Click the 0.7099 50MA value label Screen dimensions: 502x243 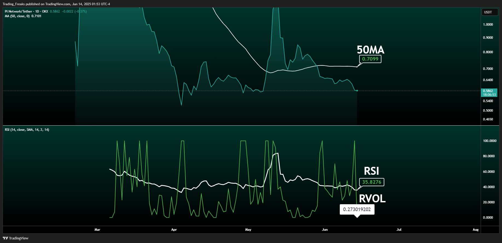click(x=370, y=59)
